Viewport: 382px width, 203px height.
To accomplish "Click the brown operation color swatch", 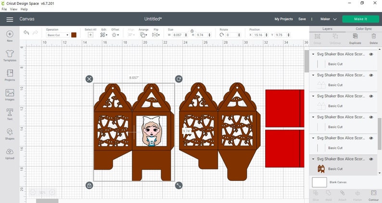I will click(x=74, y=35).
